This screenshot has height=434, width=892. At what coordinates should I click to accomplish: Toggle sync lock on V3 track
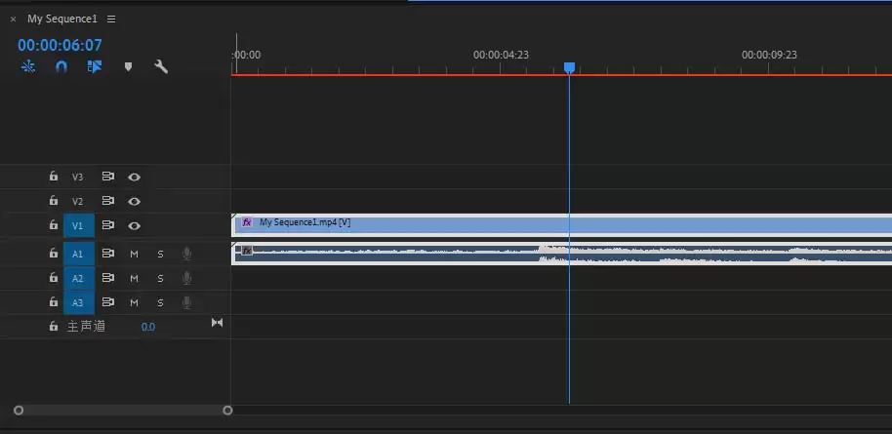click(x=108, y=177)
